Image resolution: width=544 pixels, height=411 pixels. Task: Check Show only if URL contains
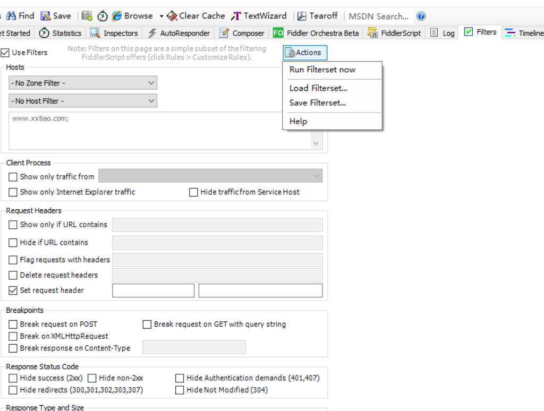coord(13,225)
